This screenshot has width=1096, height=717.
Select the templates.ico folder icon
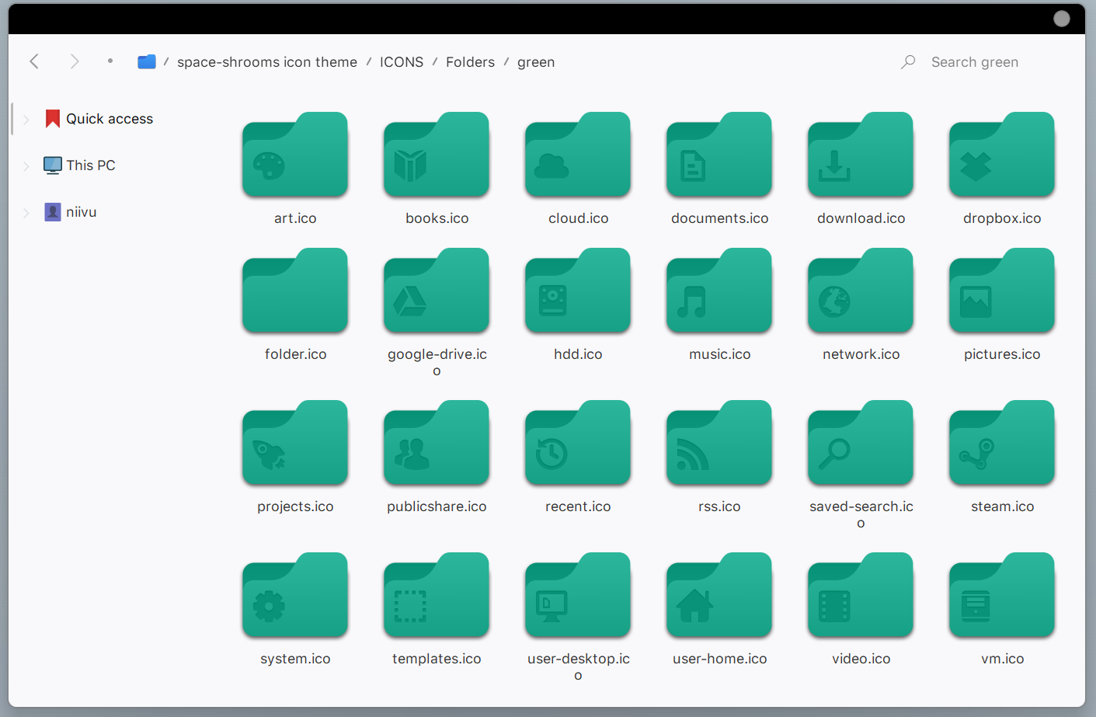[x=437, y=595]
